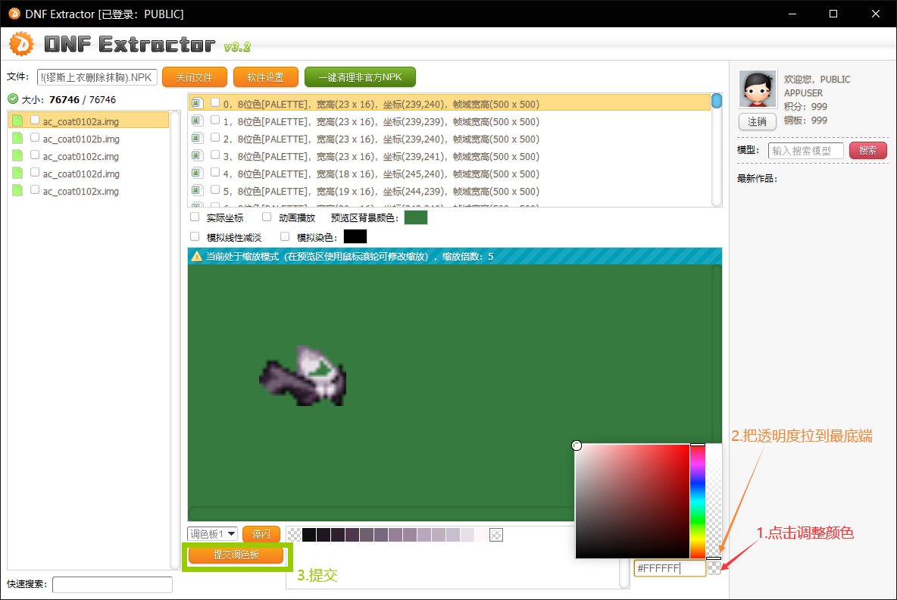Image resolution: width=897 pixels, height=600 pixels.
Task: Tick the checkbox for ac_coat0102a.img
Action: point(35,120)
